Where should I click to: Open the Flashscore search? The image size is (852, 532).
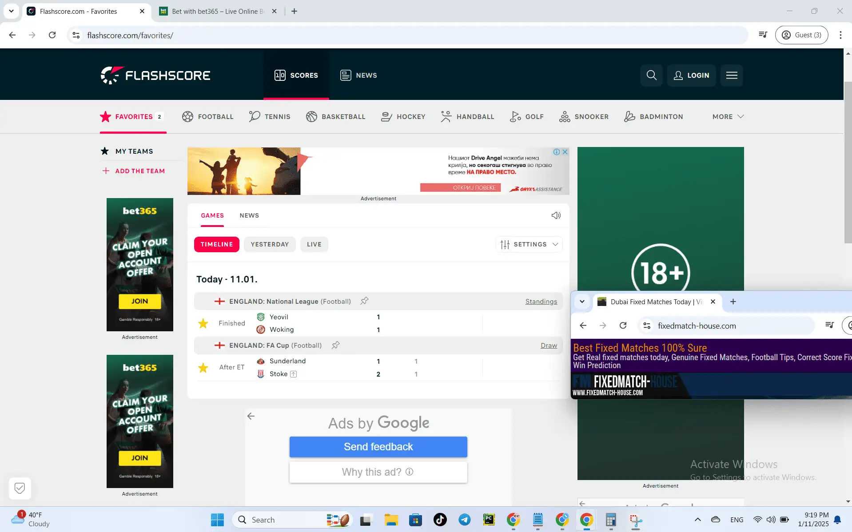[651, 75]
